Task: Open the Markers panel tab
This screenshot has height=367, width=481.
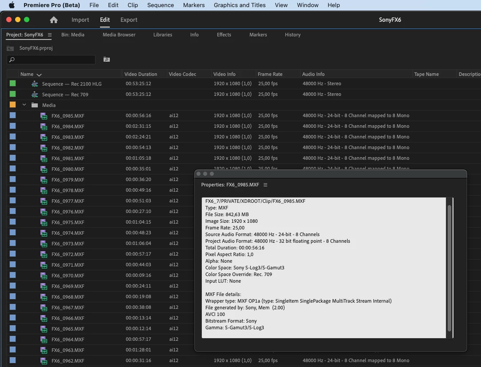Action: 258,35
